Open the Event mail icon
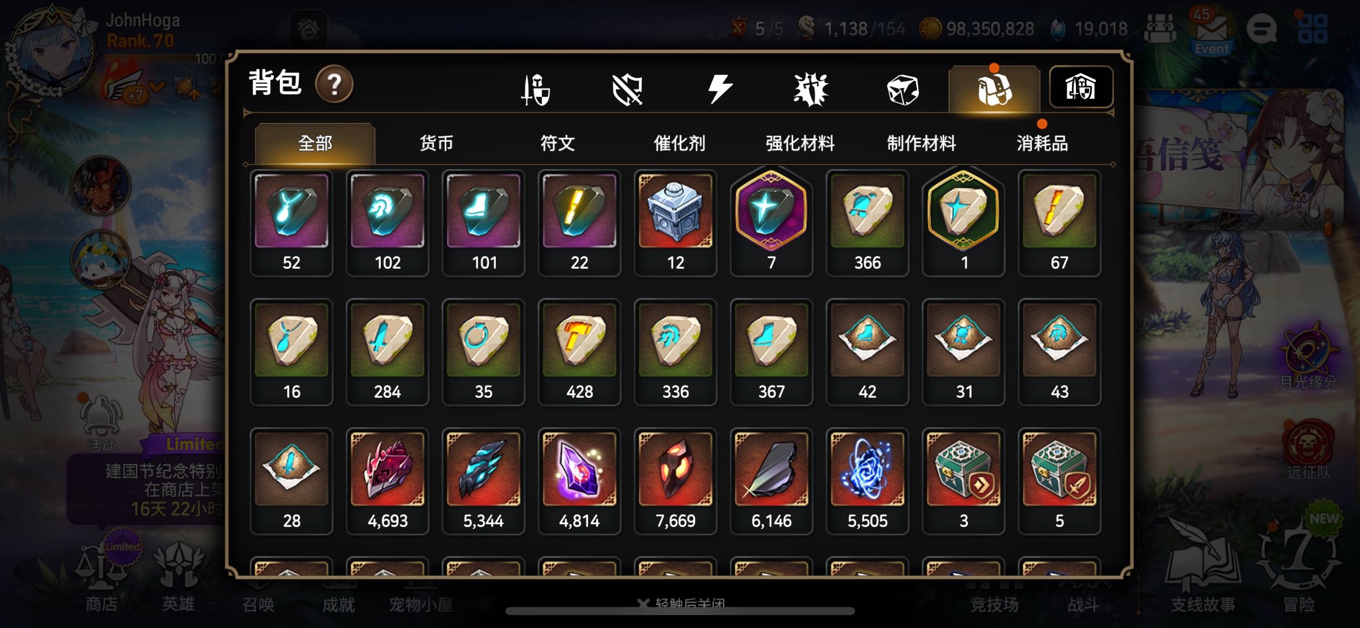Viewport: 1360px width, 628px height. click(x=1211, y=31)
